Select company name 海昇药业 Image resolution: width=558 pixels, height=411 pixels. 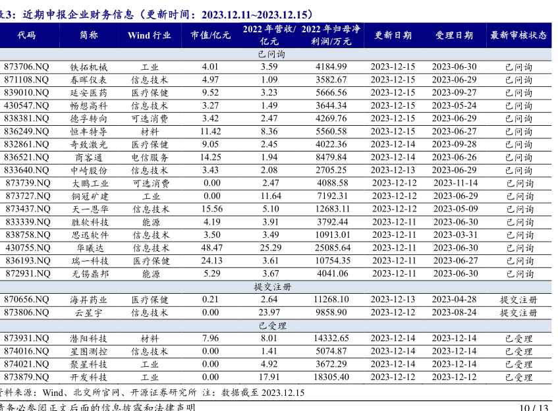(x=89, y=300)
